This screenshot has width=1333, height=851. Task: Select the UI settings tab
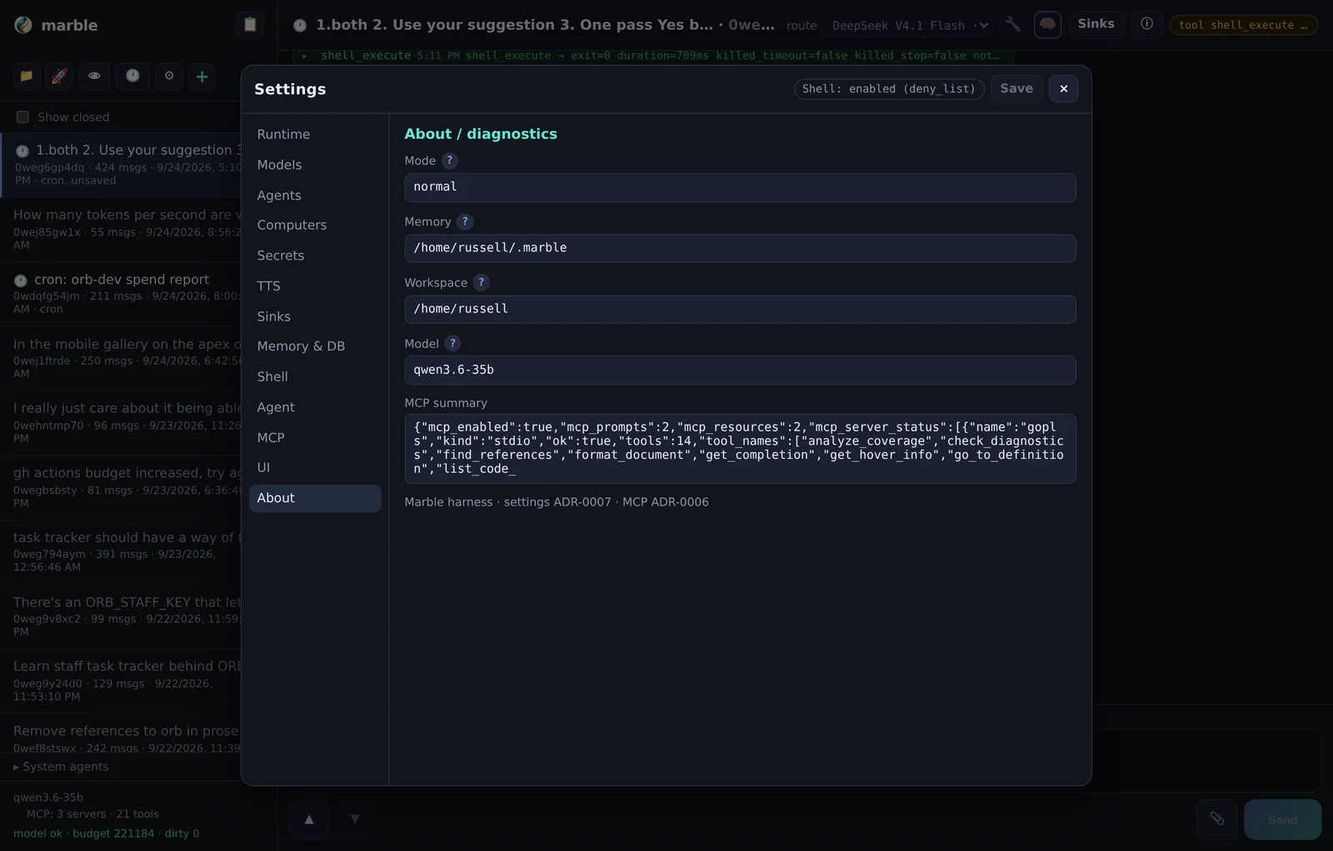(x=315, y=468)
